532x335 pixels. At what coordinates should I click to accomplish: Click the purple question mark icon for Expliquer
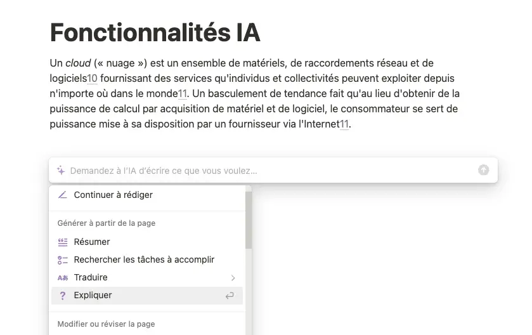tap(62, 296)
